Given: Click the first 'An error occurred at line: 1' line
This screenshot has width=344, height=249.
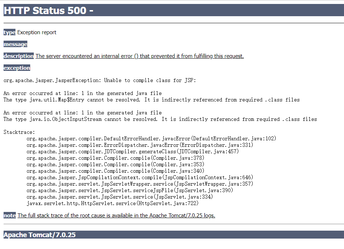Looking at the screenshot, I should coord(82,93).
